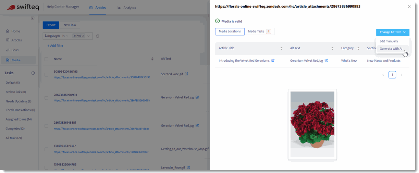This screenshot has height=173, width=419.
Task: Open Default (5) task list
Action: pos(13,83)
